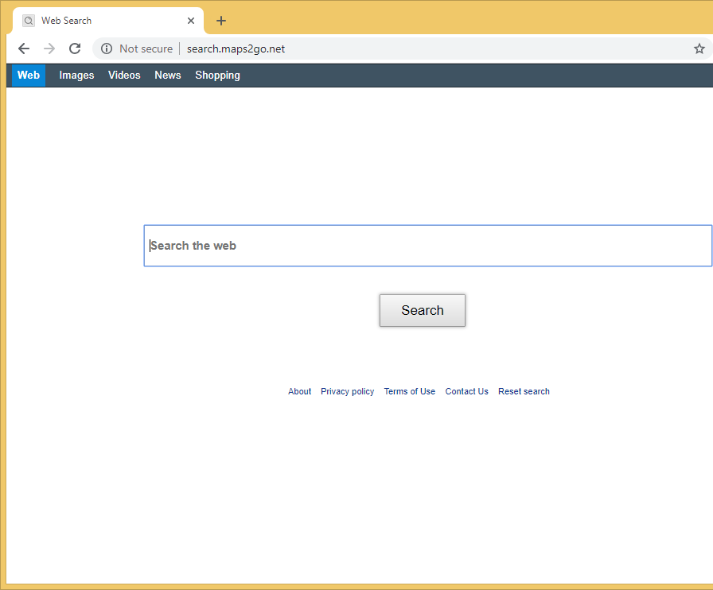Viewport: 713px width, 590px height.
Task: Select the Web search category
Action: 29,76
